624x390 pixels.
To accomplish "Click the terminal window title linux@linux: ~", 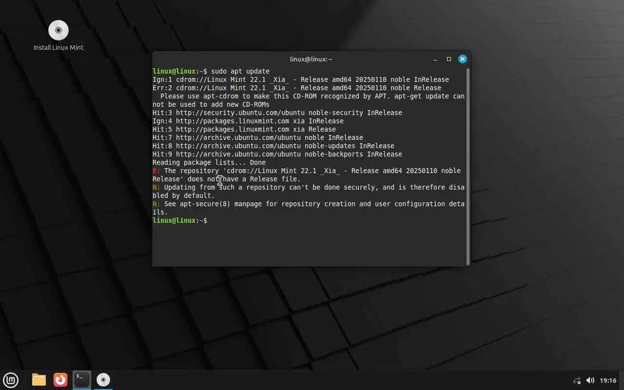I will (311, 59).
